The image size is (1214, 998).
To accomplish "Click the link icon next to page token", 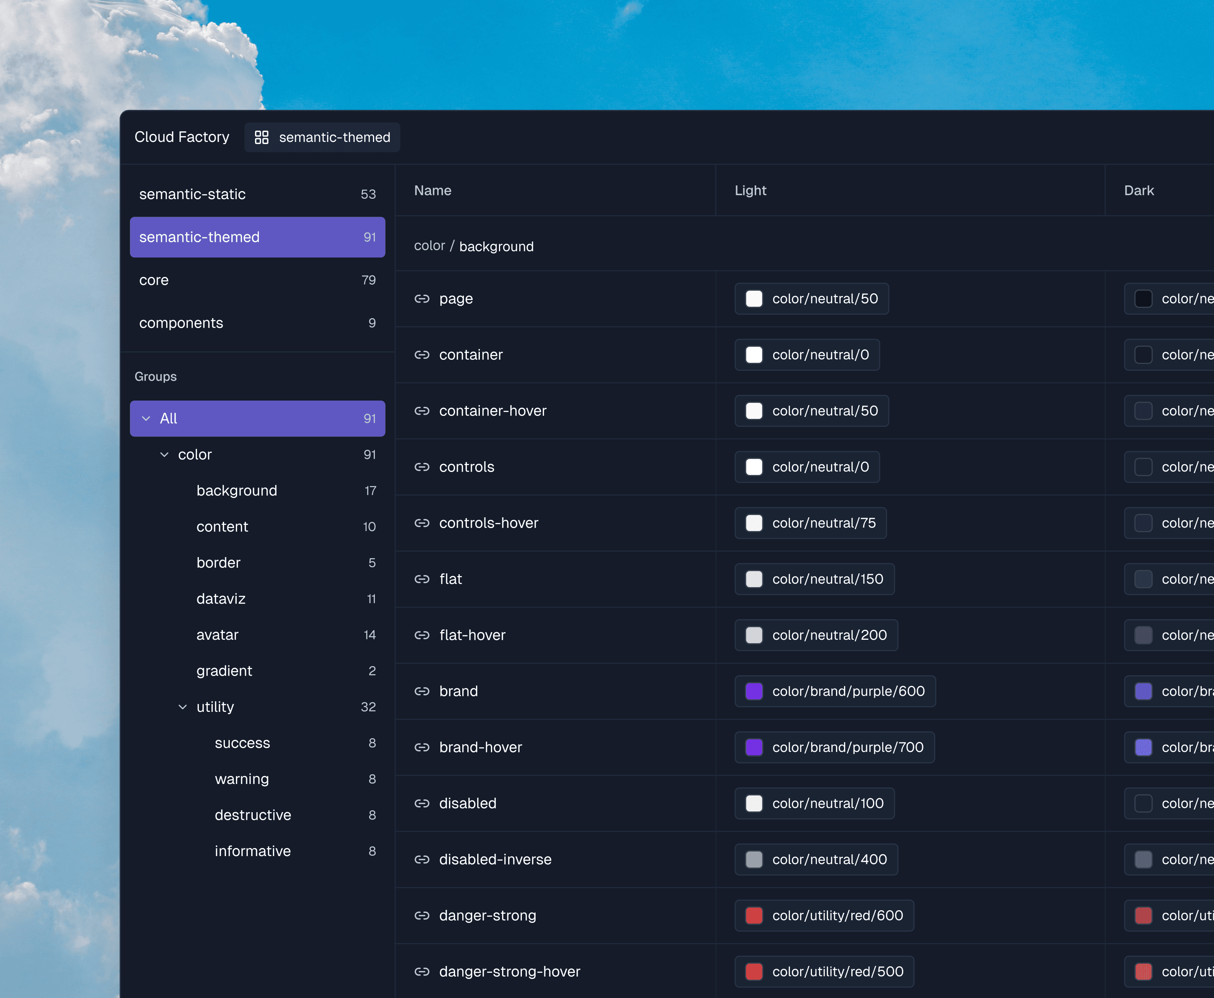I will click(422, 299).
